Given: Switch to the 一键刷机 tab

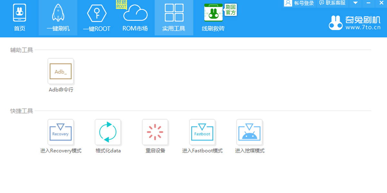Looking at the screenshot, I should click(58, 18).
